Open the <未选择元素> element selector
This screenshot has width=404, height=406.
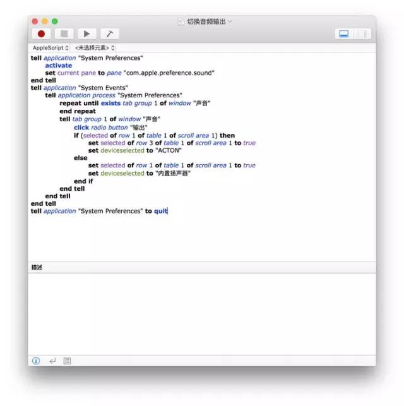tap(95, 48)
